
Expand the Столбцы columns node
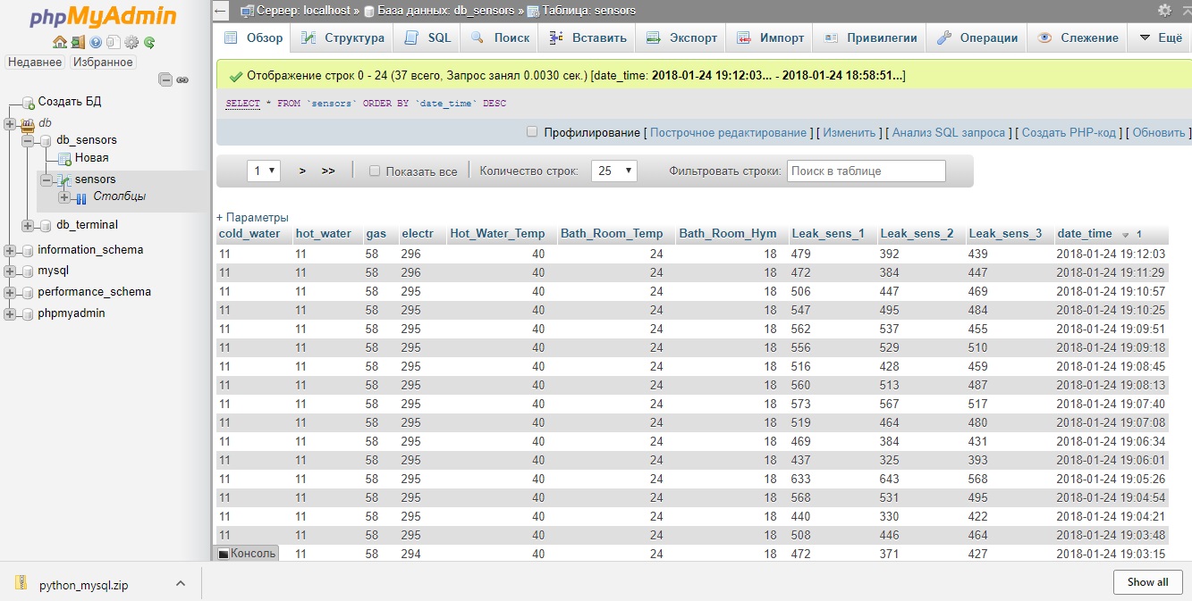coord(64,196)
